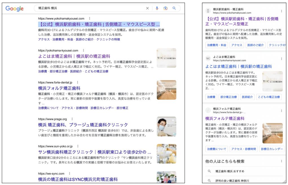The height and width of the screenshot is (185, 288).
Task: Tap アクセス chip in mobile view
Action: click(237, 45)
